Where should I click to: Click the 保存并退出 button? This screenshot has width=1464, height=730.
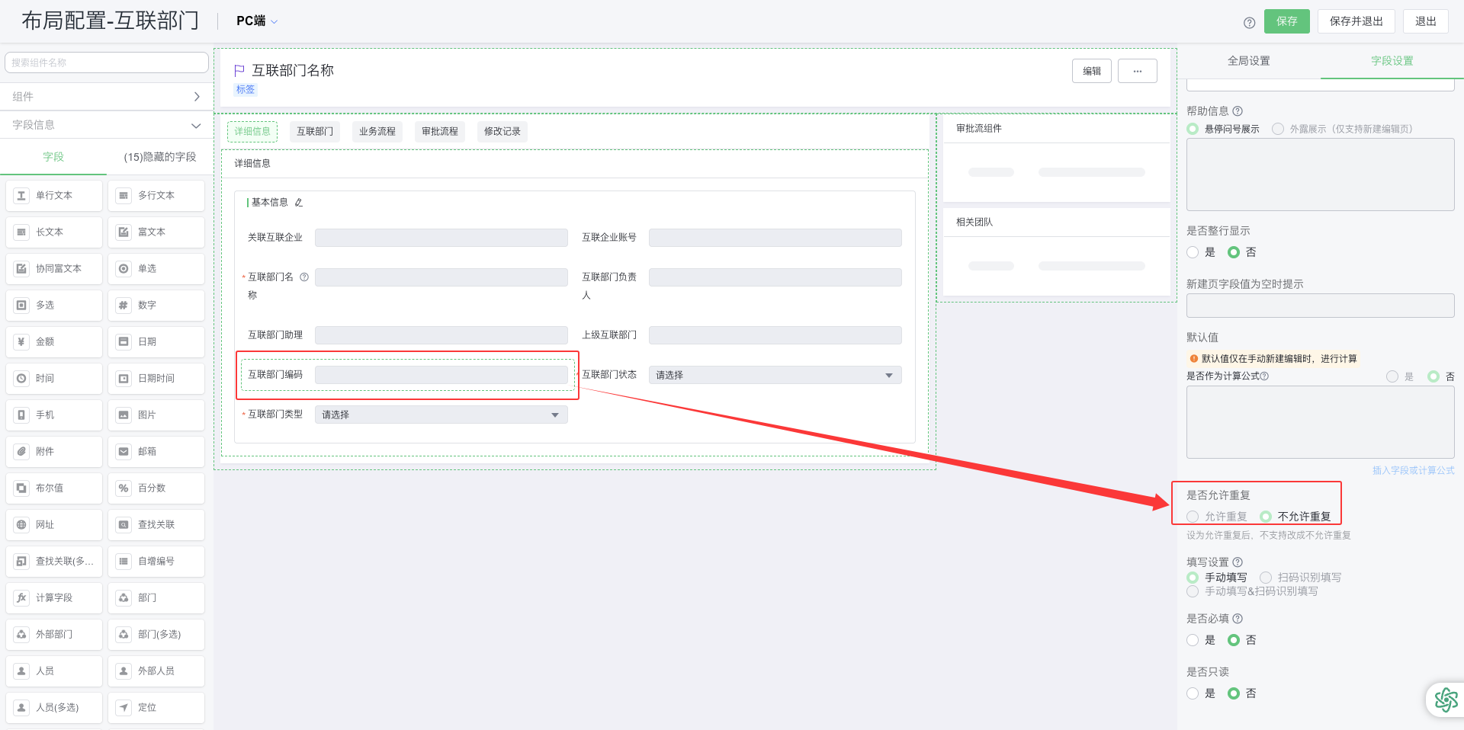point(1356,21)
